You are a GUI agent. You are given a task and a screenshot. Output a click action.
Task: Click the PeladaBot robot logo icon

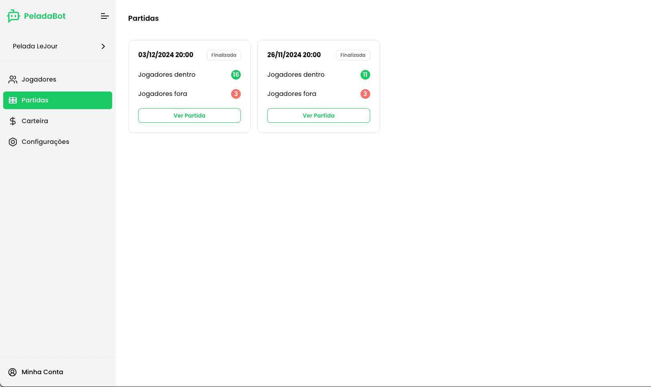13,16
